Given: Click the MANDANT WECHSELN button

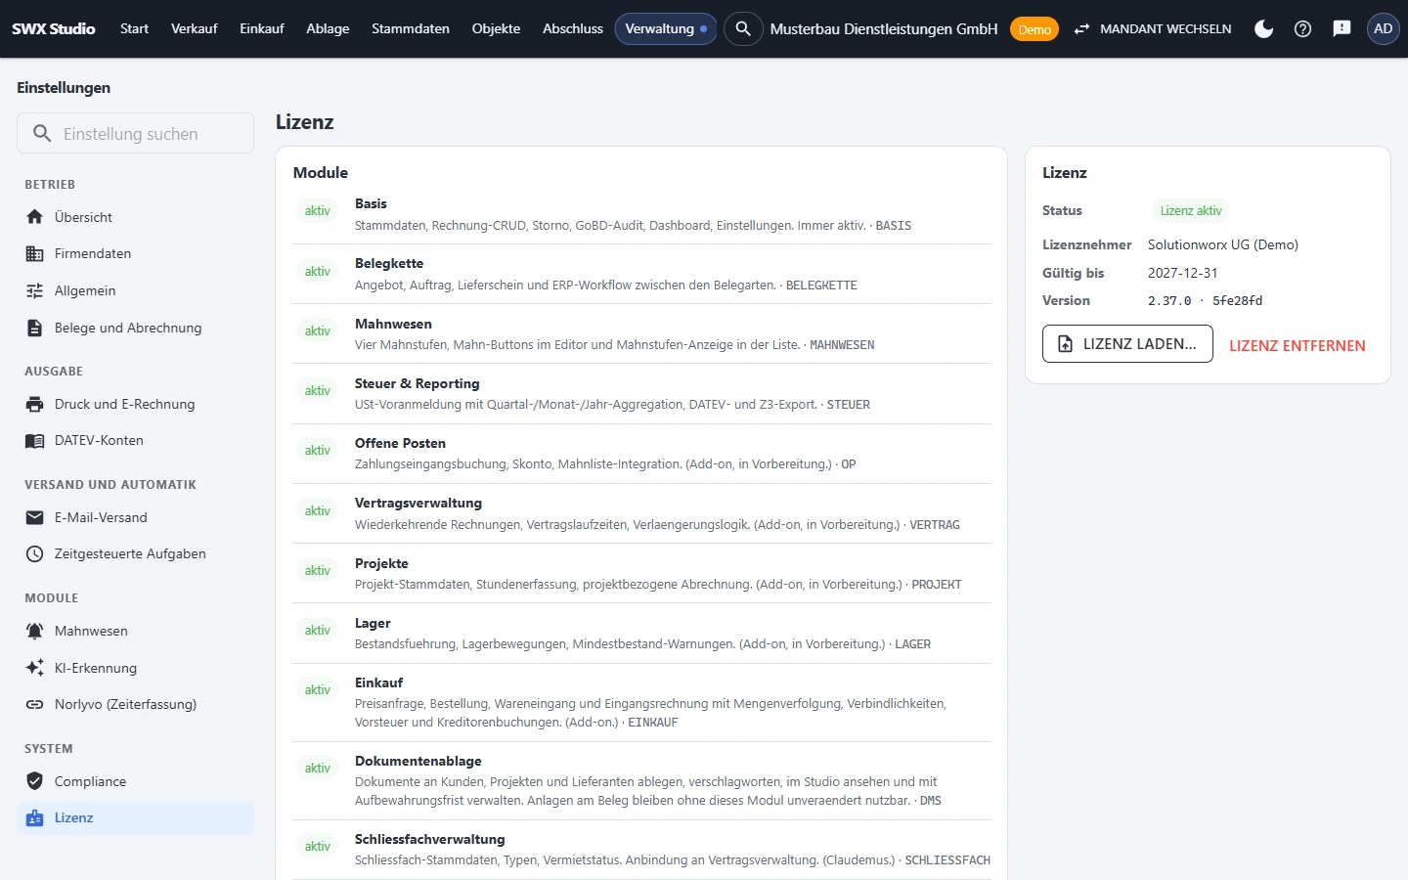Looking at the screenshot, I should [1152, 28].
